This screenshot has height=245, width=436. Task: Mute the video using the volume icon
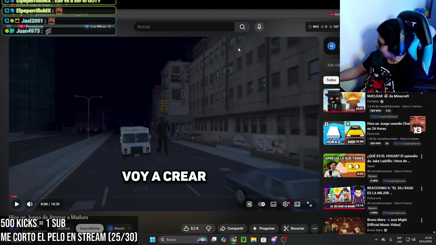pyautogui.click(x=30, y=204)
